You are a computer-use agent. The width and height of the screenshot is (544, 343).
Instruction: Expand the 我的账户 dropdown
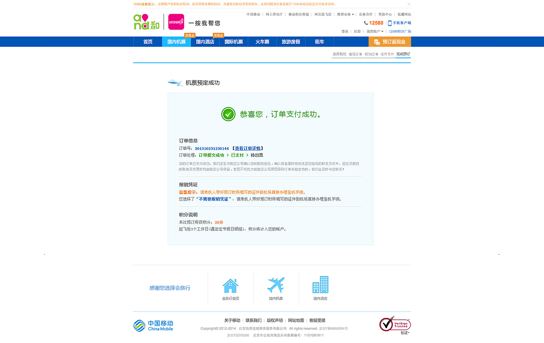coord(375,31)
